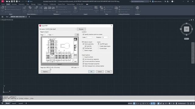The height and width of the screenshot is (109, 195).
Task: Click the Help question mark icon
Action: (x=172, y=2)
